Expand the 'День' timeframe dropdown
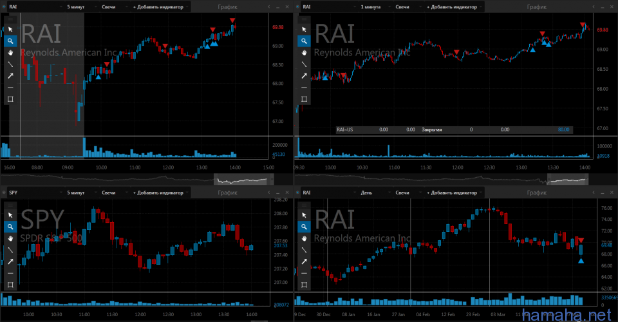The height and width of the screenshot is (322, 618). tap(373, 193)
